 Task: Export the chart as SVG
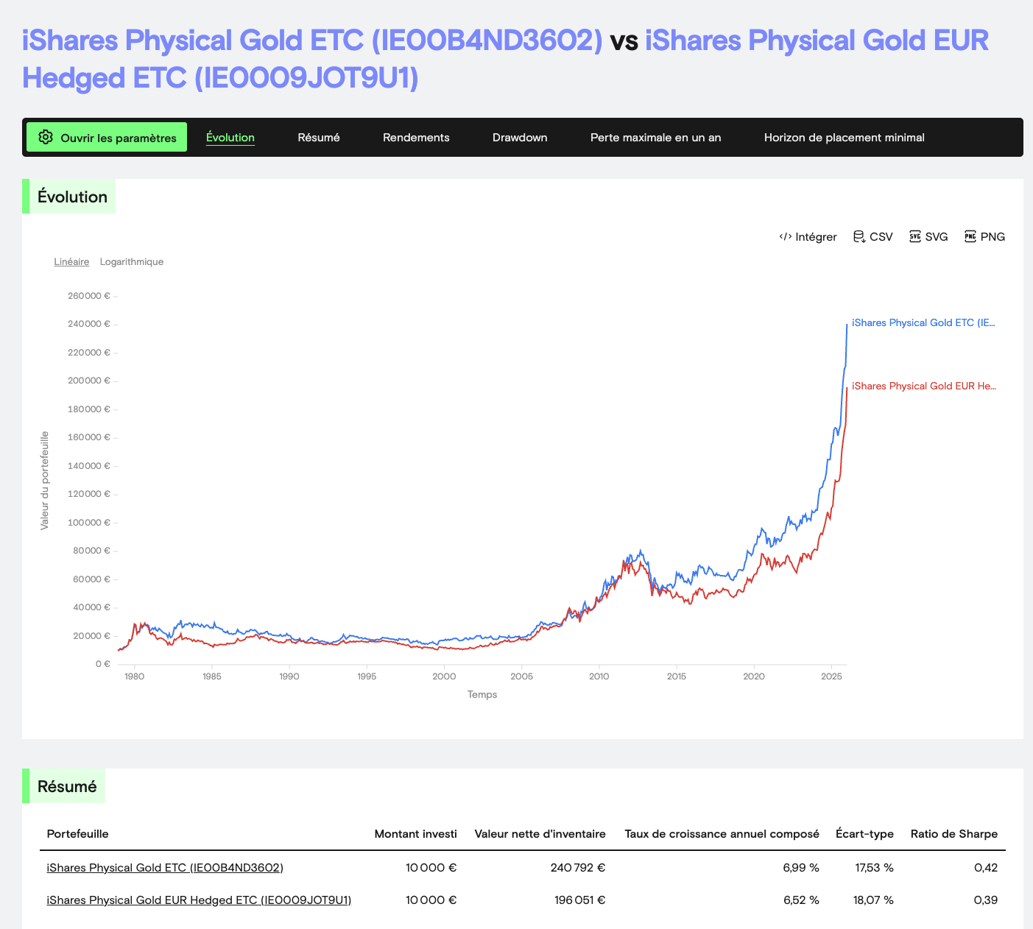point(928,236)
